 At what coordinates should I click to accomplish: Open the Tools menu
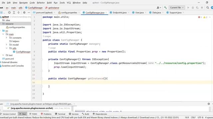62,3
